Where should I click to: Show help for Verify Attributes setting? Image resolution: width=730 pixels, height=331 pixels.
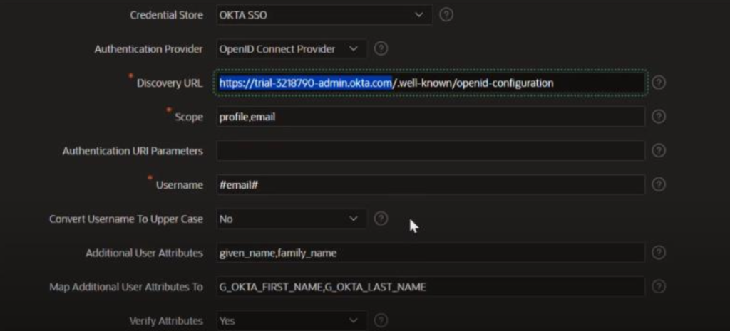click(381, 320)
